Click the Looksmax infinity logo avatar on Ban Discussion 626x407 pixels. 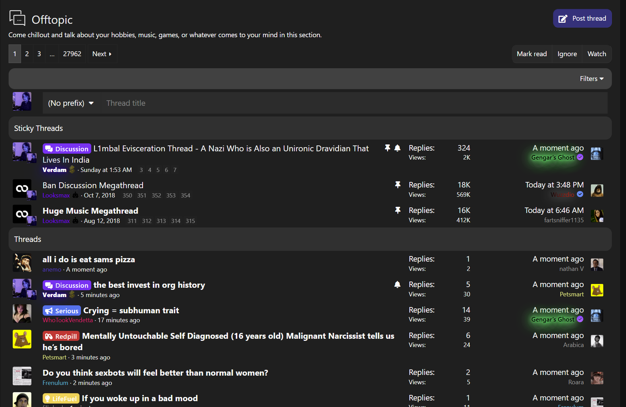22,189
